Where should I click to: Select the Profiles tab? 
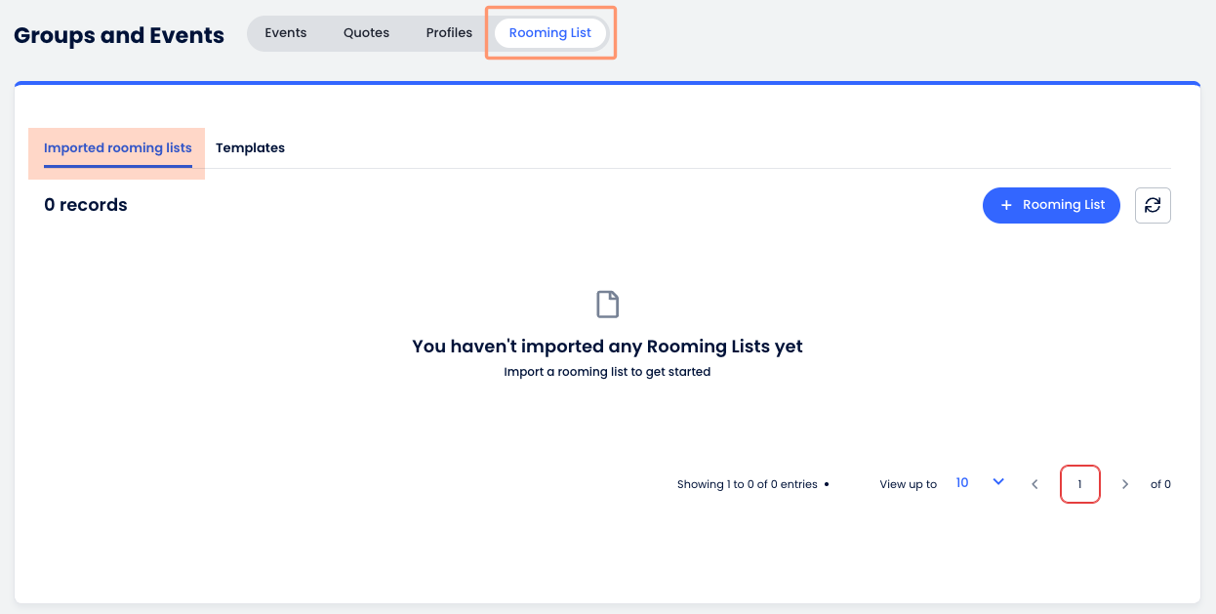tap(449, 33)
